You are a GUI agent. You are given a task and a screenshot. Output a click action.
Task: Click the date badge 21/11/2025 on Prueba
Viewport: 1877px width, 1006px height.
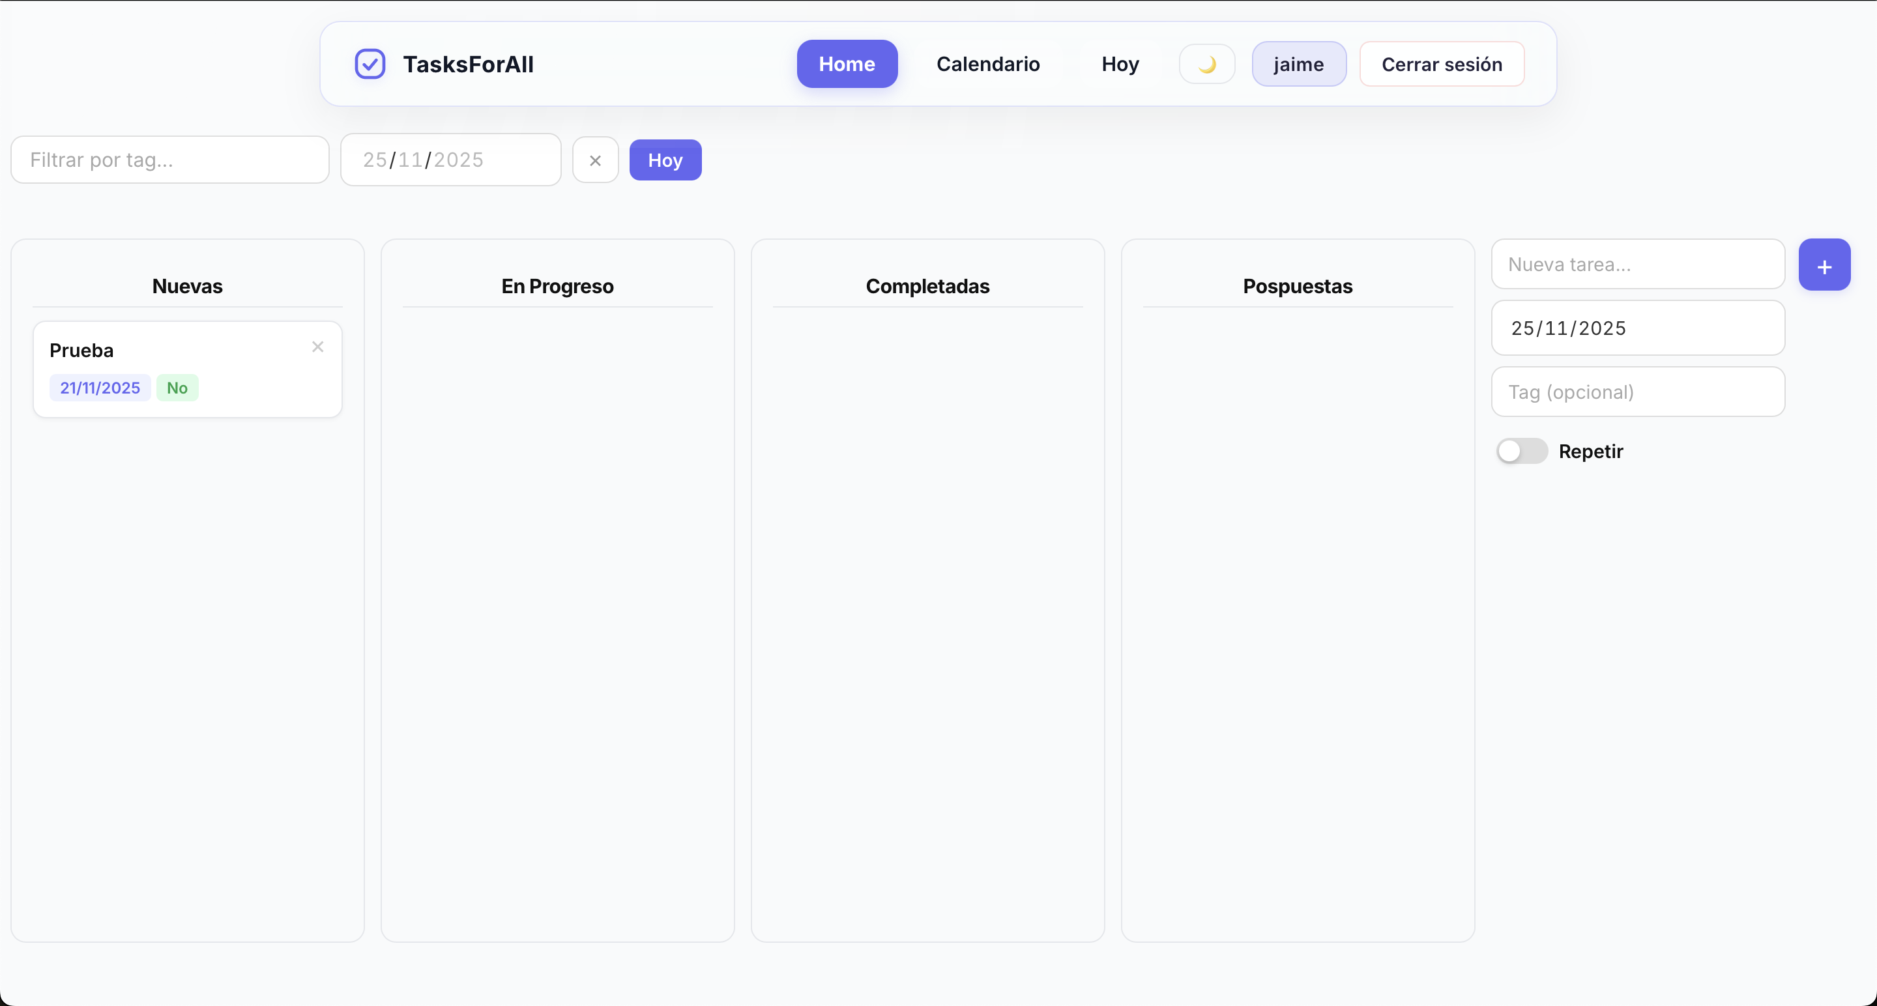pos(99,388)
